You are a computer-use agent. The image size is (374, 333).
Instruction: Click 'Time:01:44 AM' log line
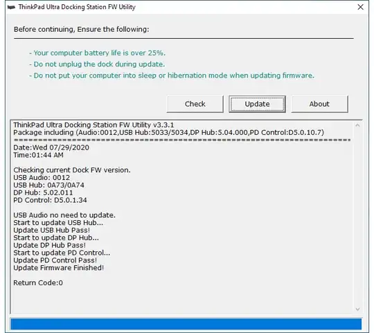tap(38, 155)
